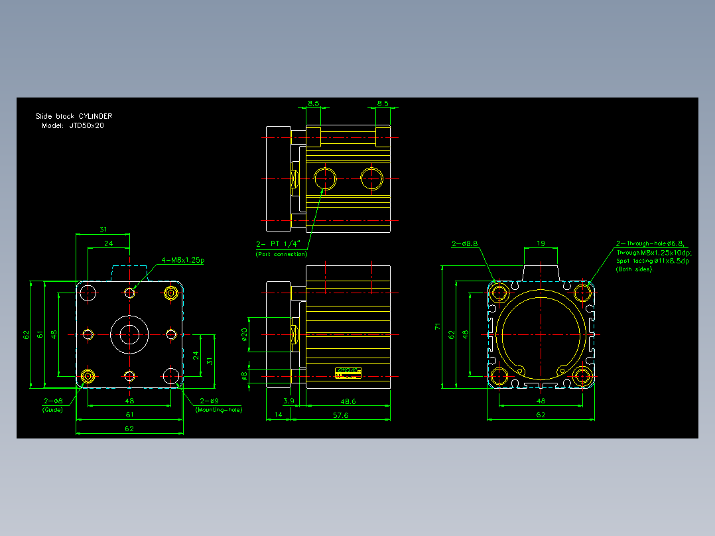This screenshot has width=715, height=536.
Task: Select the '(Mounting-hole)' annotation
Action: (x=219, y=410)
